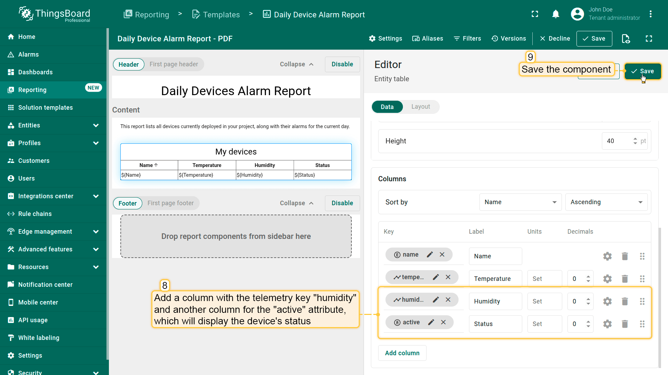The image size is (668, 375).
Task: Collapse the Header section
Action: coord(297,64)
